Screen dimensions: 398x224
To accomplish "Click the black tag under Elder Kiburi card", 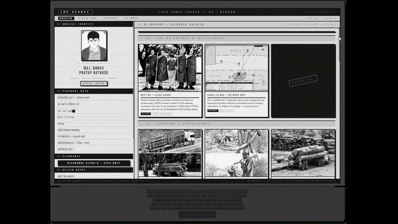I will (x=145, y=114).
